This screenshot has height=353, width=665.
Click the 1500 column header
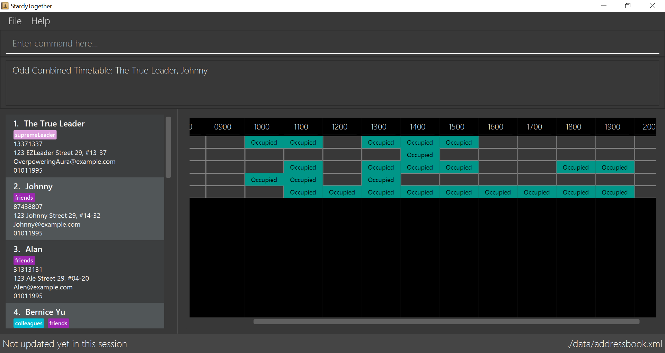(x=456, y=127)
